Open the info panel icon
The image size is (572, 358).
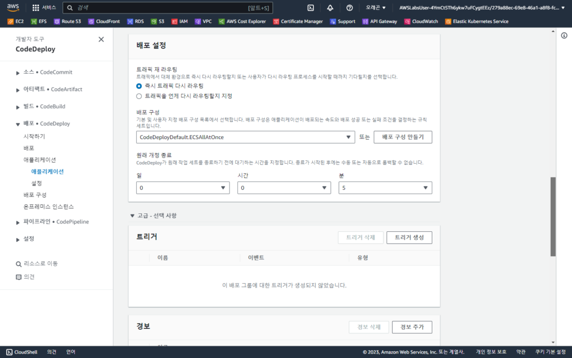pos(564,35)
